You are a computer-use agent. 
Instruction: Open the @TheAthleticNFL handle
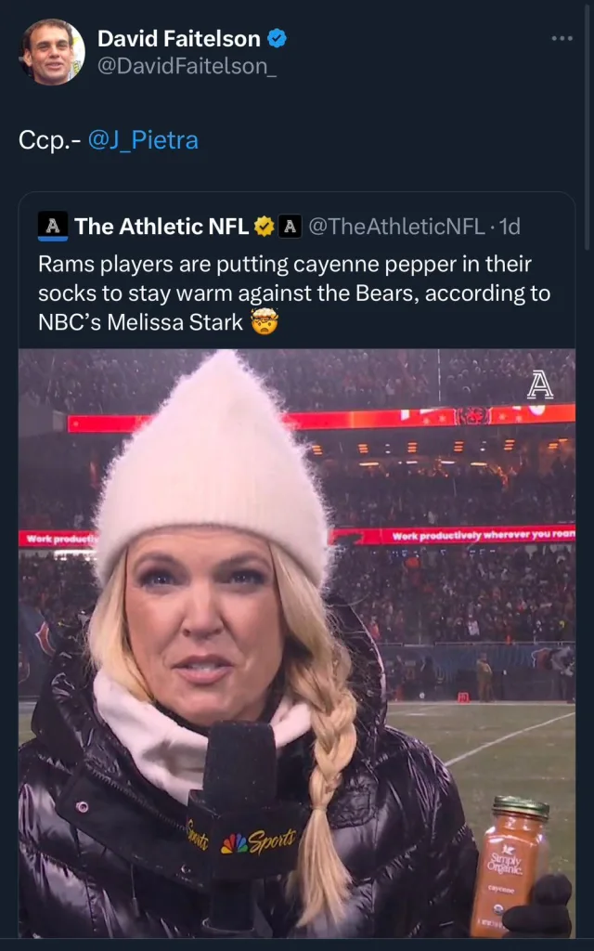coord(396,226)
